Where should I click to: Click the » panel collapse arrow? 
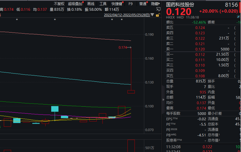tap(163, 100)
